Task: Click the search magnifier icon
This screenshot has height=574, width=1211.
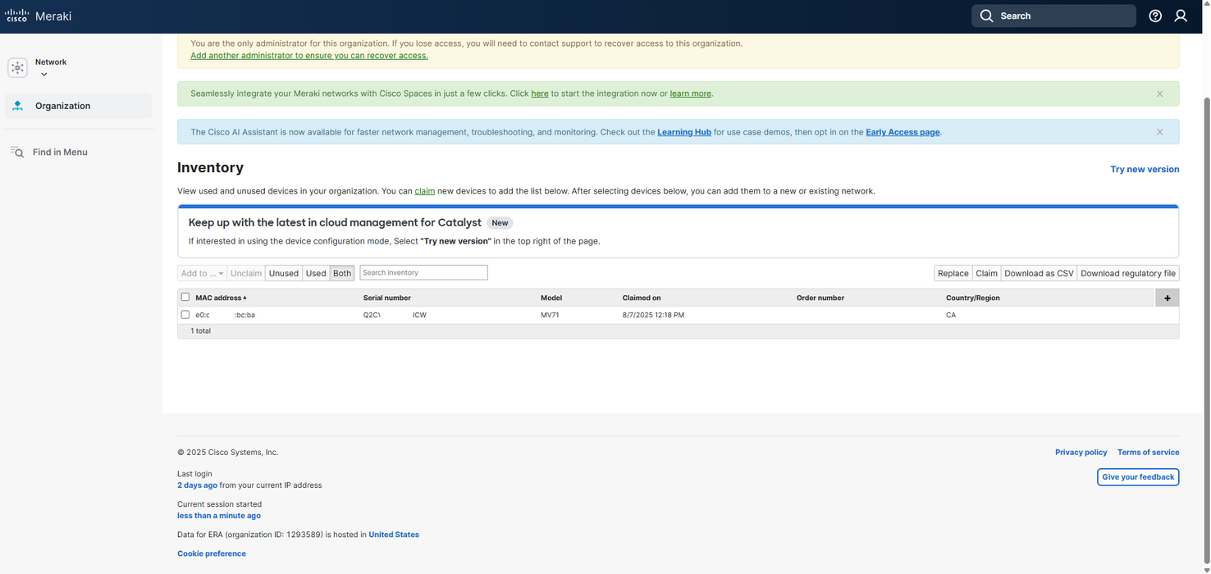Action: [986, 16]
